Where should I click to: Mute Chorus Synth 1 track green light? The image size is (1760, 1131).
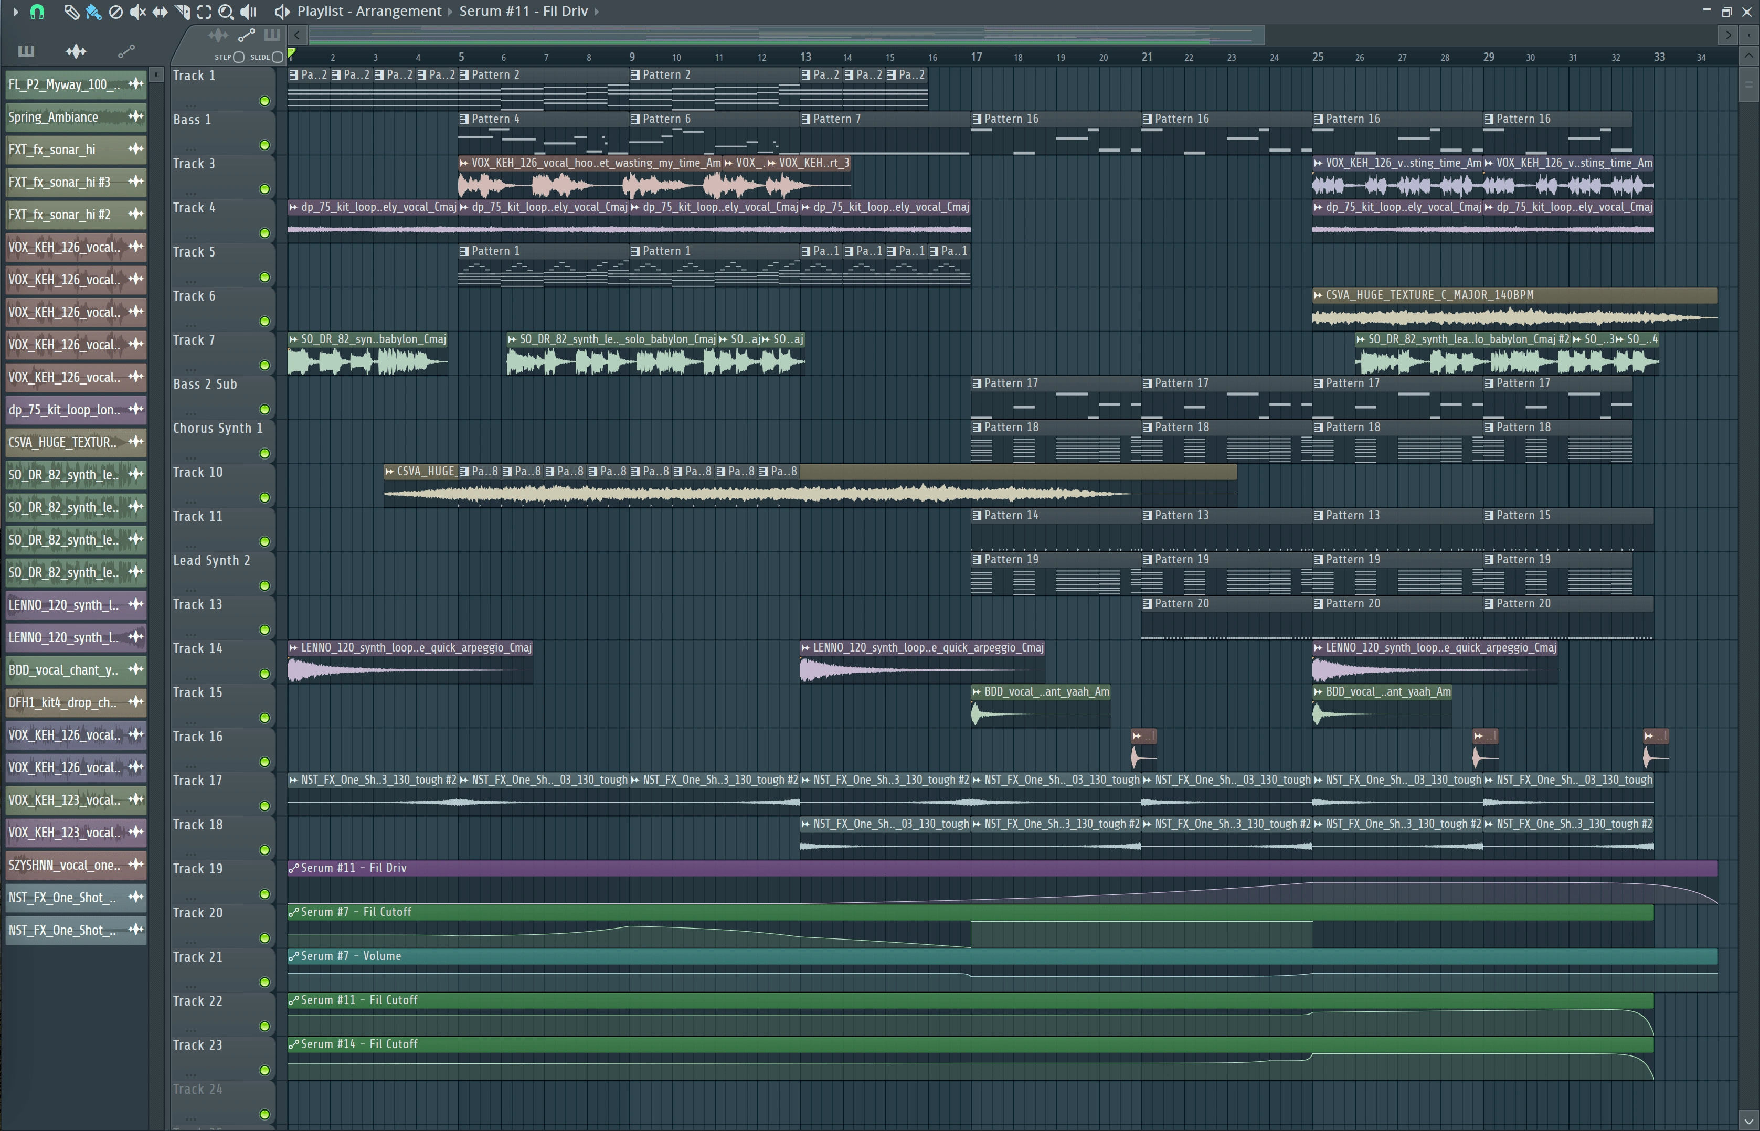click(264, 454)
